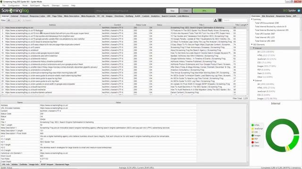The image size is (302, 169).
Task: Open the URL Info bottom tab
Action: [x=6, y=164]
